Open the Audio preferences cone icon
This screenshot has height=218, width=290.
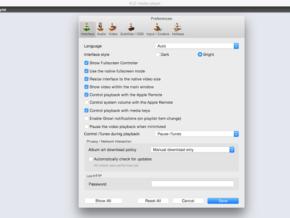tap(101, 27)
